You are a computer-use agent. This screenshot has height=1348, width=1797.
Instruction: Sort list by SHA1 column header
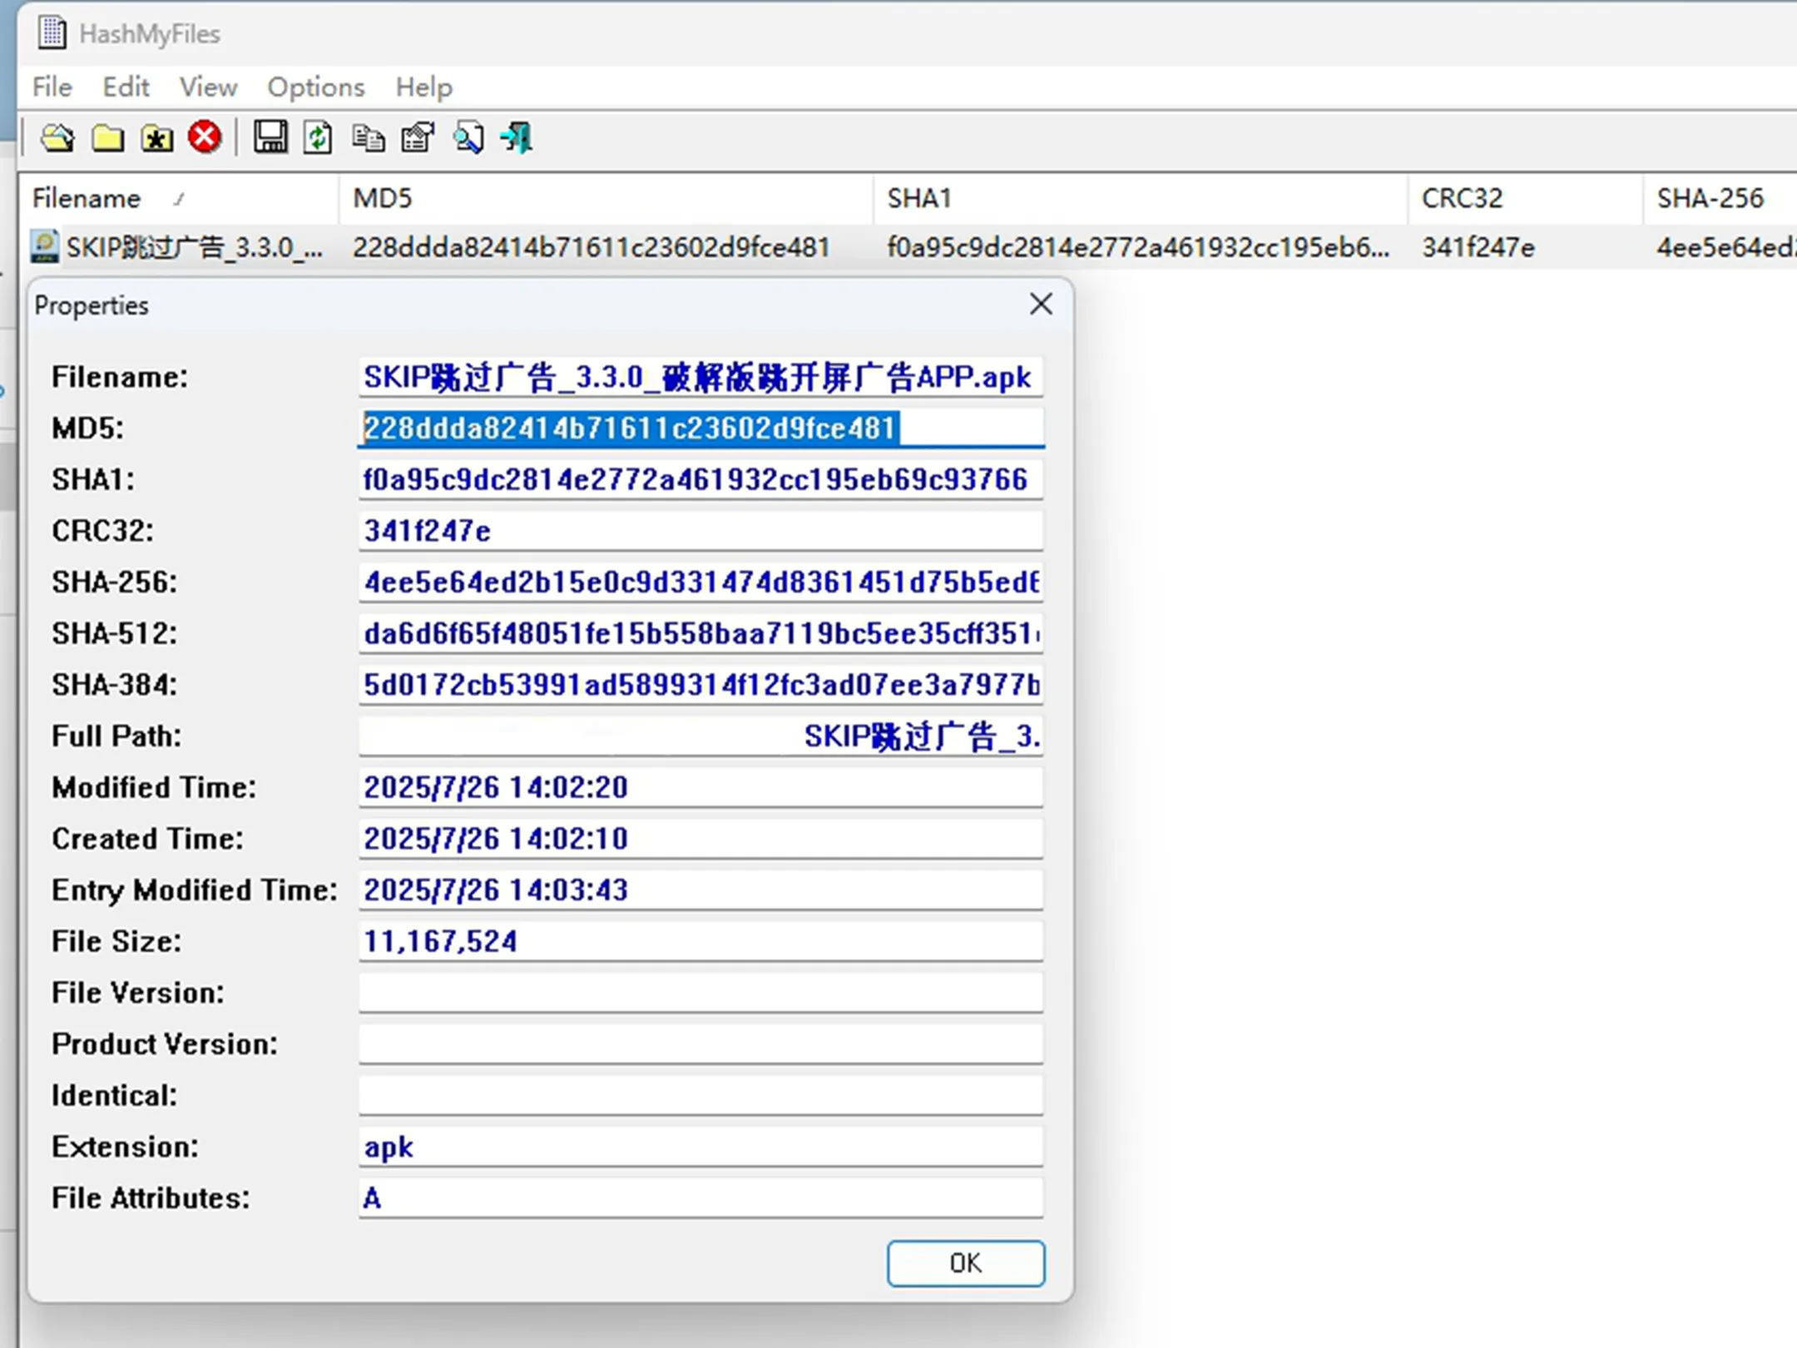click(1141, 198)
